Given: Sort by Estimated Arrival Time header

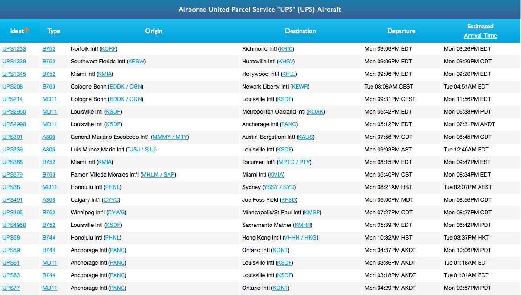Looking at the screenshot, I should coord(480,31).
